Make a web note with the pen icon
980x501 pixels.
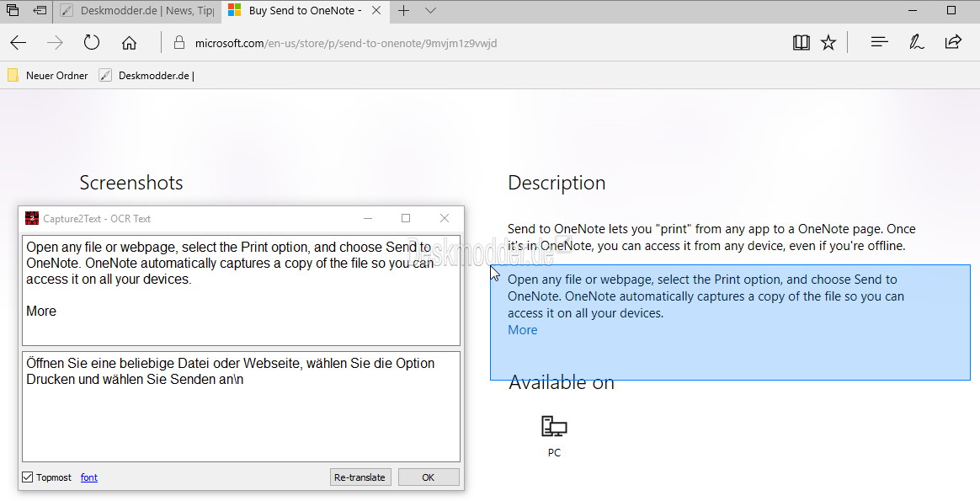click(916, 42)
